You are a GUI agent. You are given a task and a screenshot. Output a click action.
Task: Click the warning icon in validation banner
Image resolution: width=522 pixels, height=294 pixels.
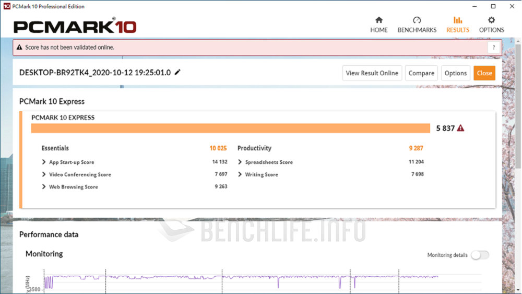coord(19,48)
